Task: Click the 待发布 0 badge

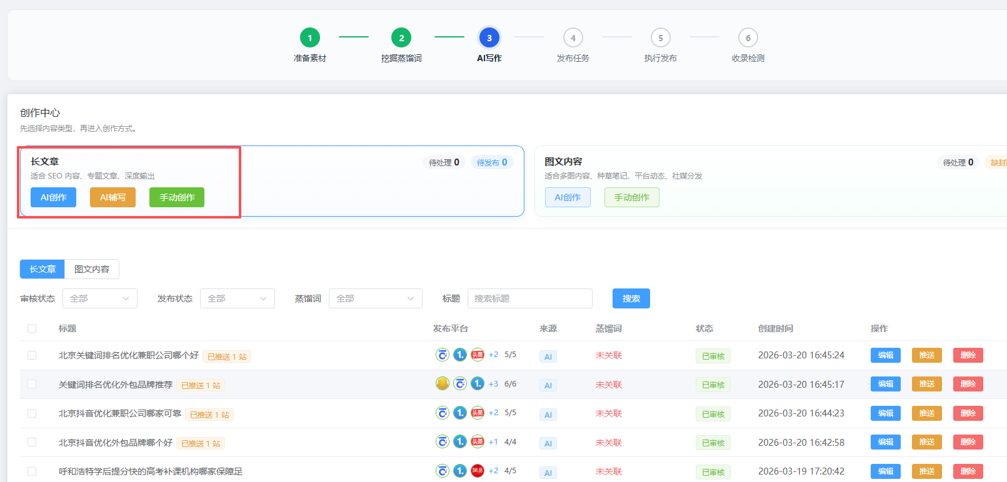Action: click(492, 162)
